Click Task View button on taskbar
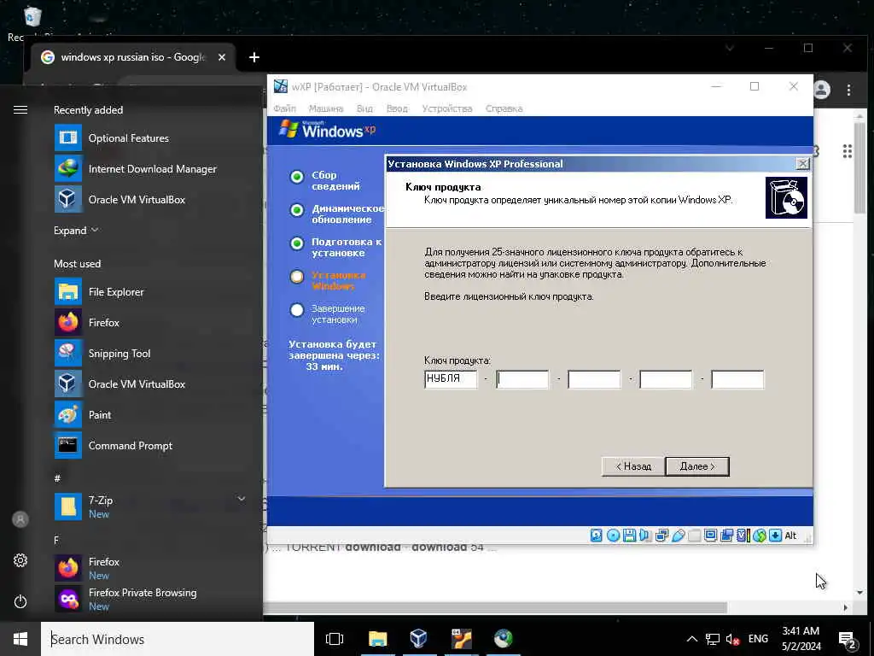 pos(335,639)
